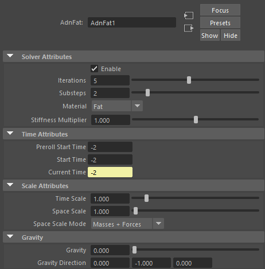Open the Space Scale Mode dropdown
Viewport: 265px width, 269px height.
[x=127, y=224]
